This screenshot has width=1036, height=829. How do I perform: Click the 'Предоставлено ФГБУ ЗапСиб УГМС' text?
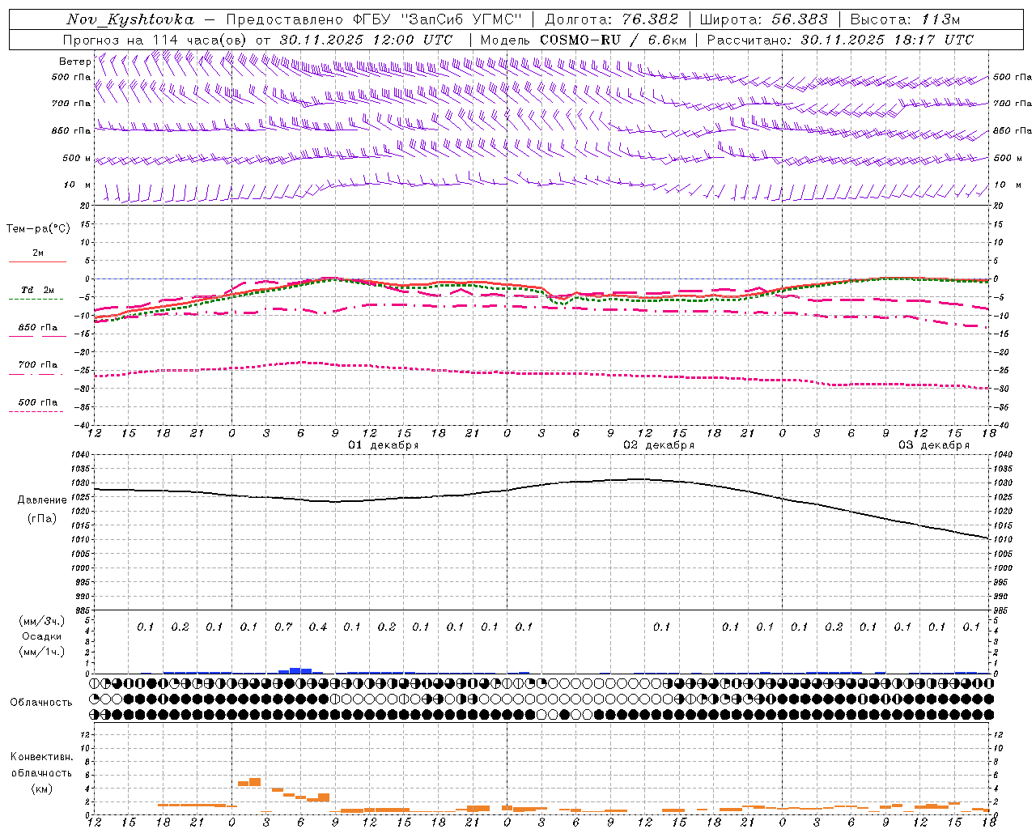pyautogui.click(x=374, y=19)
